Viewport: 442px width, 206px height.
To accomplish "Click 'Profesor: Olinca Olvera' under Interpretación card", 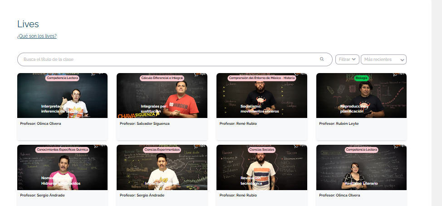I will click(40, 123).
